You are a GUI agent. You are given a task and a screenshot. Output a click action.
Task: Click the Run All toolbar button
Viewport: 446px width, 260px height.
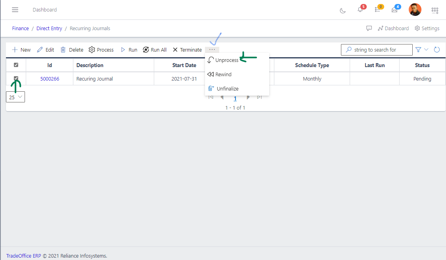155,50
